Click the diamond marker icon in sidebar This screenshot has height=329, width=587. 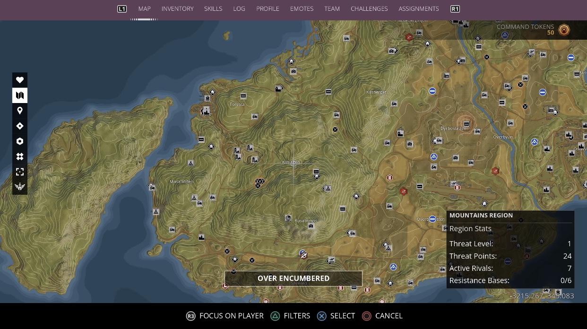click(20, 126)
